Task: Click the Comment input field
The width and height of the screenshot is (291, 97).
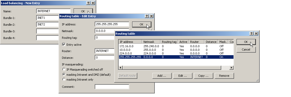Action: tap(112, 87)
